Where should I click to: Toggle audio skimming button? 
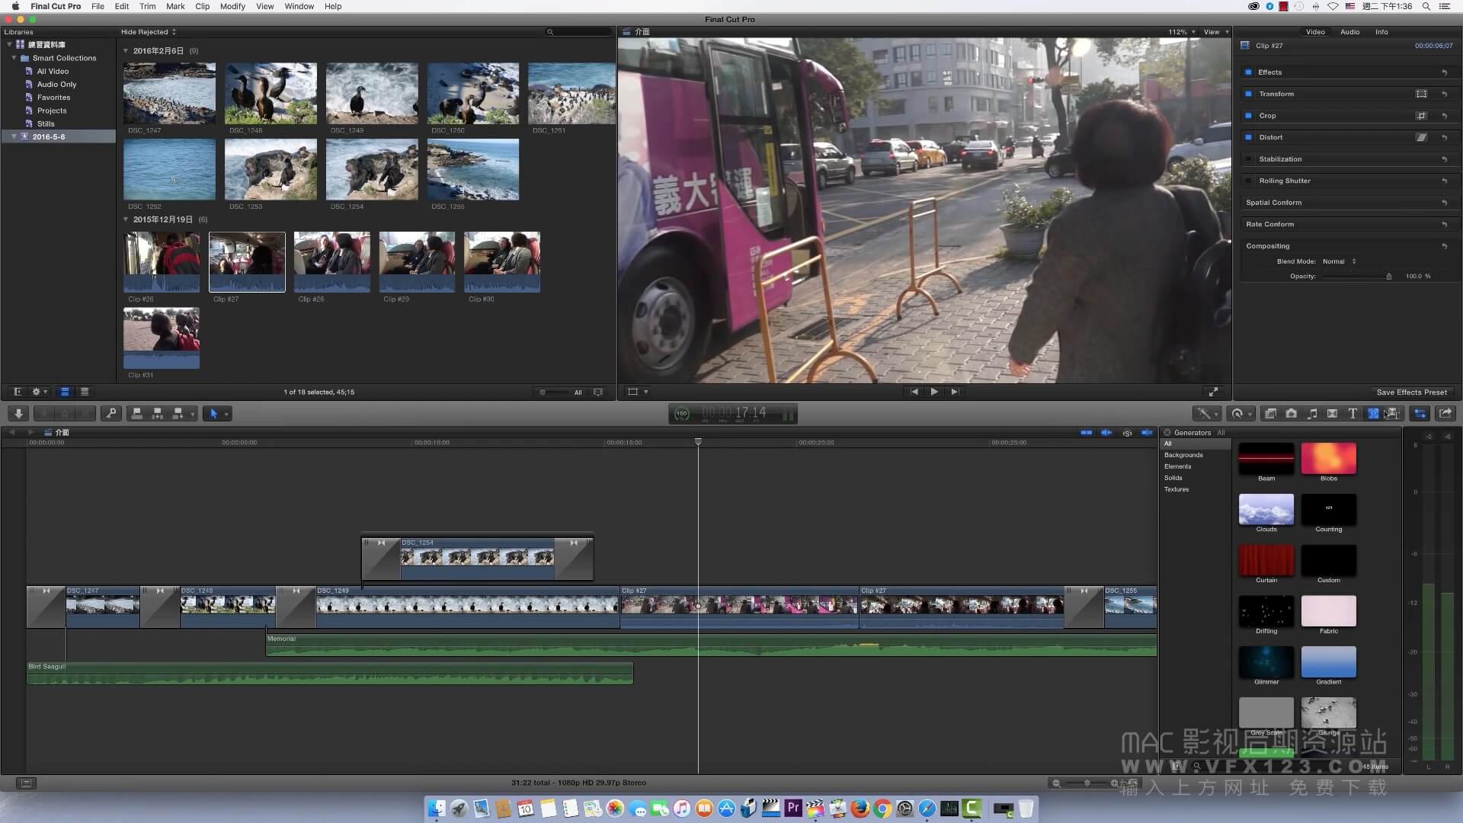click(x=1106, y=433)
